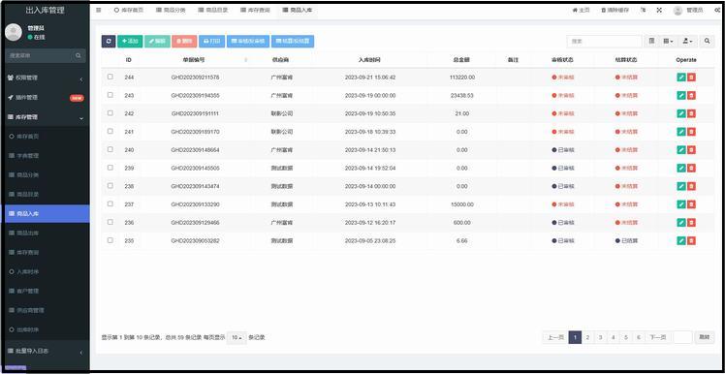Click the 结算/反结算 button
Screen dimensions: 725x374
coord(293,41)
